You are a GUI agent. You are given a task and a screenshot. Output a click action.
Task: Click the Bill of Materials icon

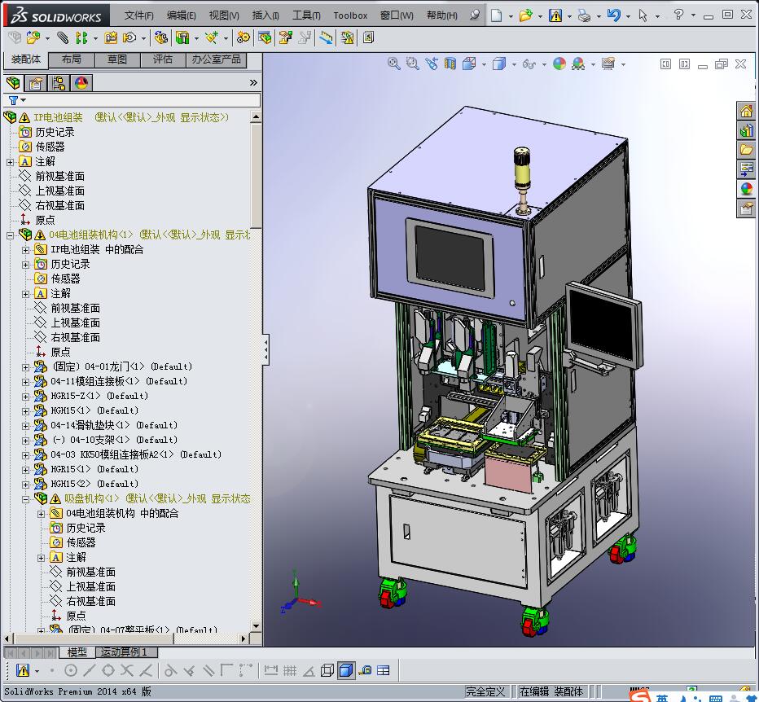click(x=265, y=37)
